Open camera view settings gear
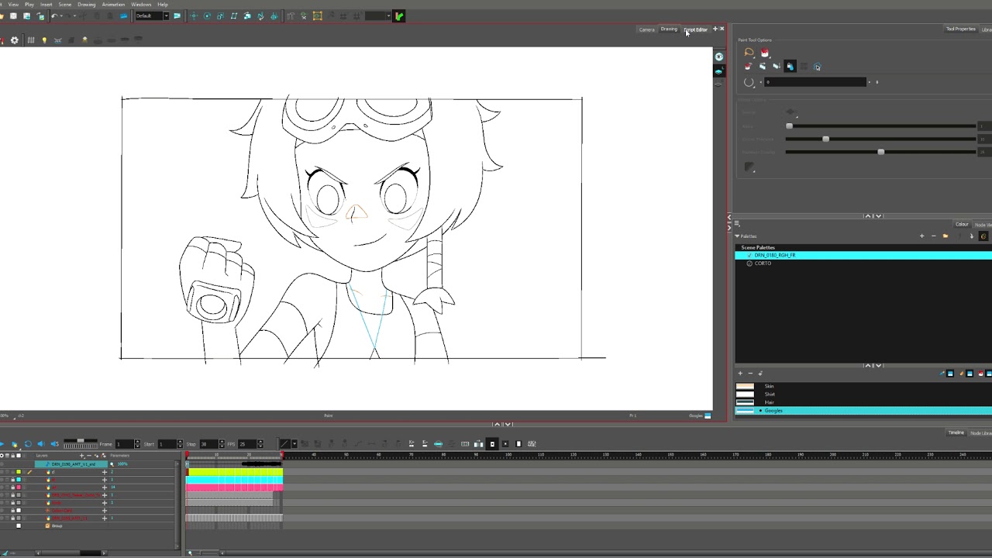This screenshot has width=992, height=558. [x=14, y=40]
